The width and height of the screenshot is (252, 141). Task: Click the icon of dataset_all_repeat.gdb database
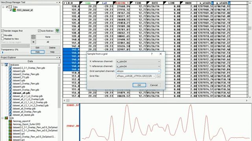coord(10,115)
